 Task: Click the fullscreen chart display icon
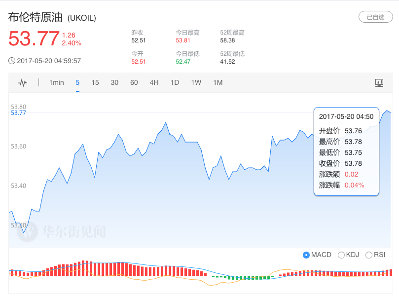point(379,83)
